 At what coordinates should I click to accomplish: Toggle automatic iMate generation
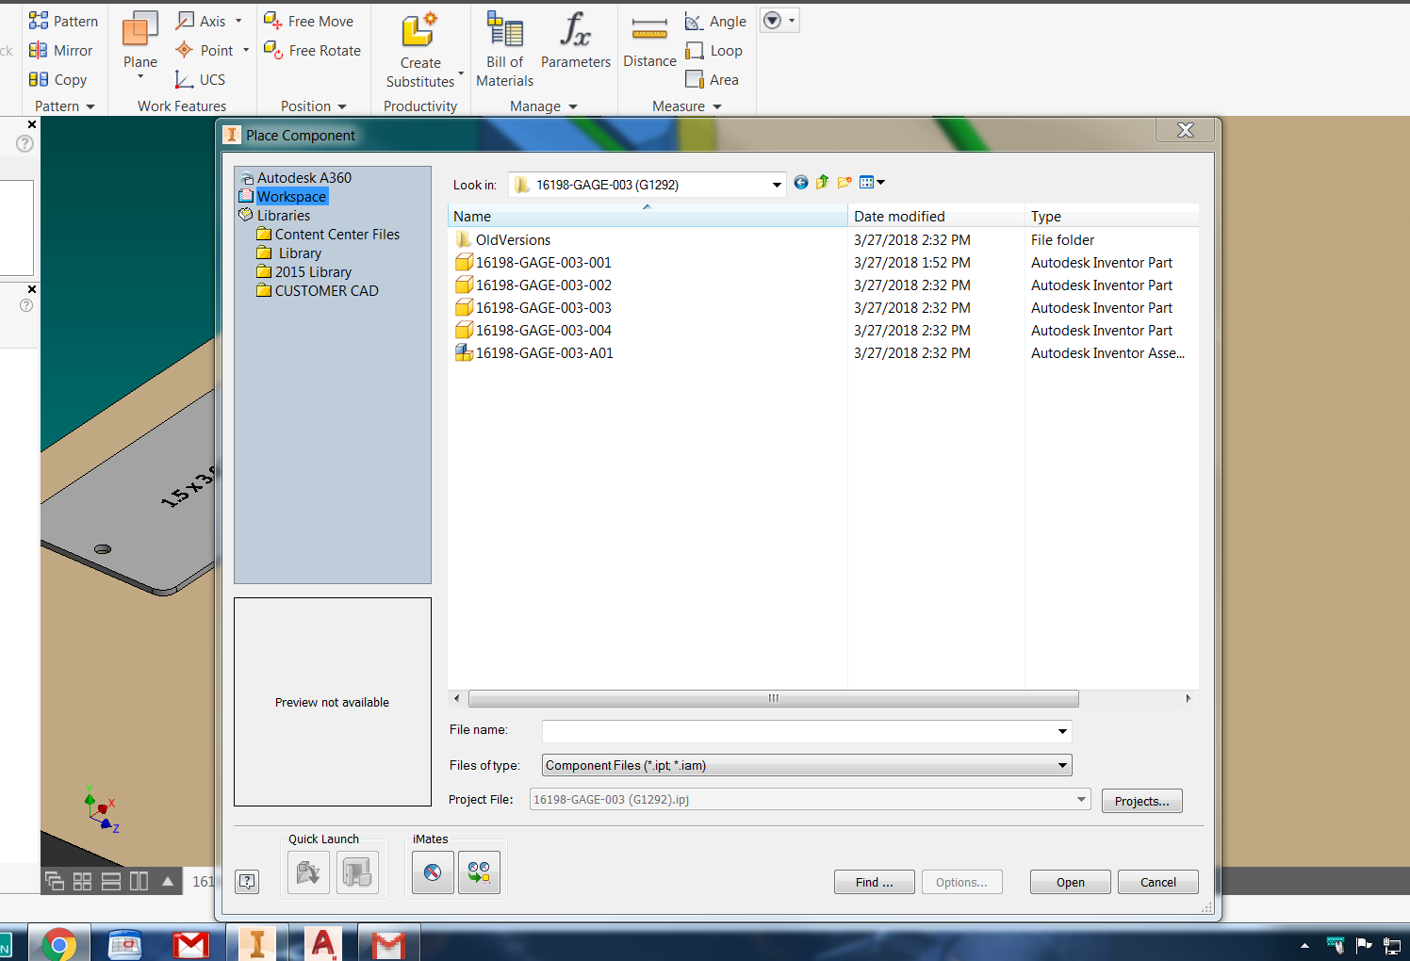[x=479, y=871]
